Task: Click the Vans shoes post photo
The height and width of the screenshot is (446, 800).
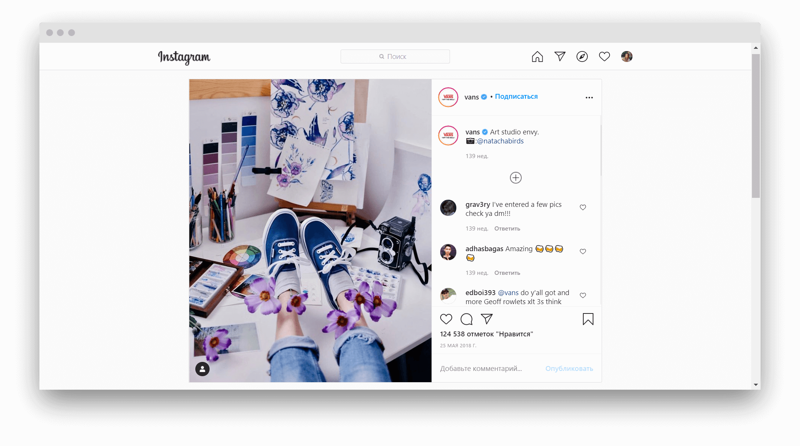Action: click(x=310, y=231)
